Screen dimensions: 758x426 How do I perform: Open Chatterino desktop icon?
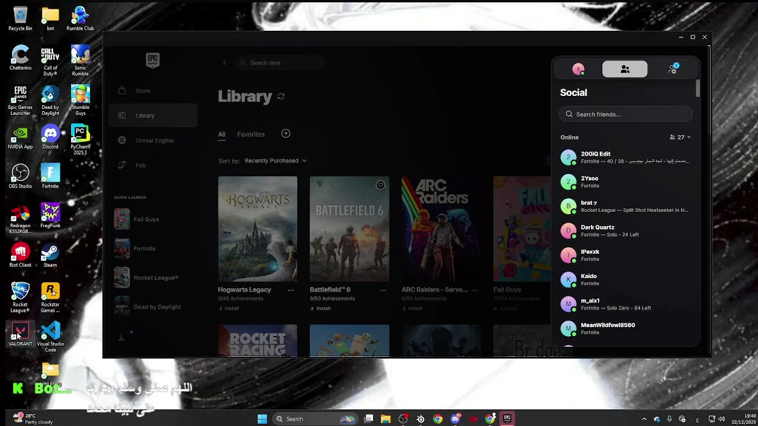[20, 58]
